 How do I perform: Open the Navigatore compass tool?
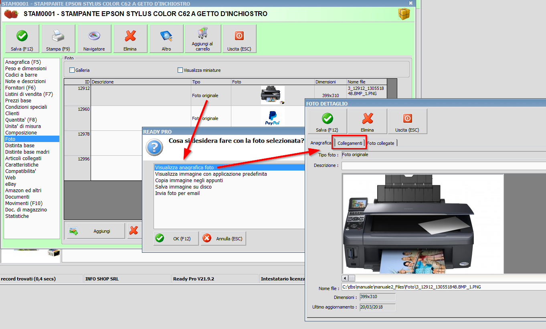pos(94,39)
